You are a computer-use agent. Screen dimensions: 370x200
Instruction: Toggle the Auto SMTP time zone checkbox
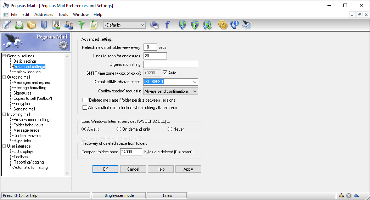click(x=165, y=73)
